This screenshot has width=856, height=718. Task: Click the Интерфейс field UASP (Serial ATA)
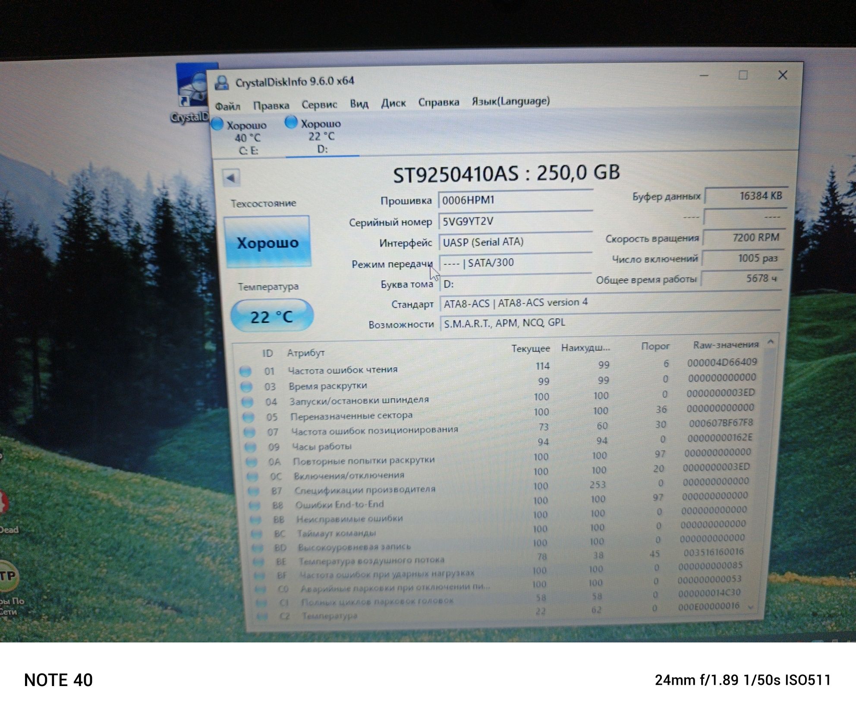coord(515,242)
